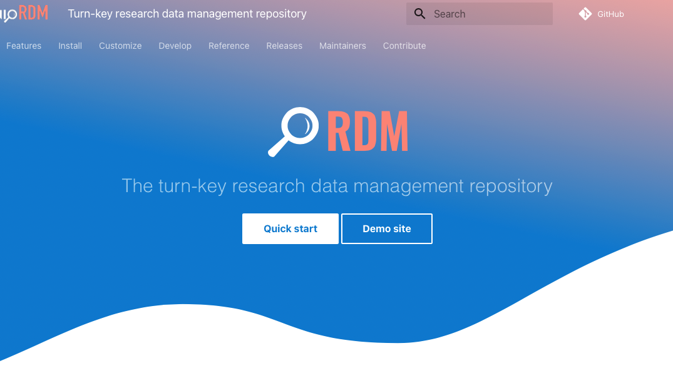This screenshot has height=373, width=673.
Task: Click the hero subtitle under the RDM logo
Action: [337, 186]
